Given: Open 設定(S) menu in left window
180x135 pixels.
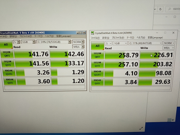Looking at the screenshot, I should [x=13, y=36].
